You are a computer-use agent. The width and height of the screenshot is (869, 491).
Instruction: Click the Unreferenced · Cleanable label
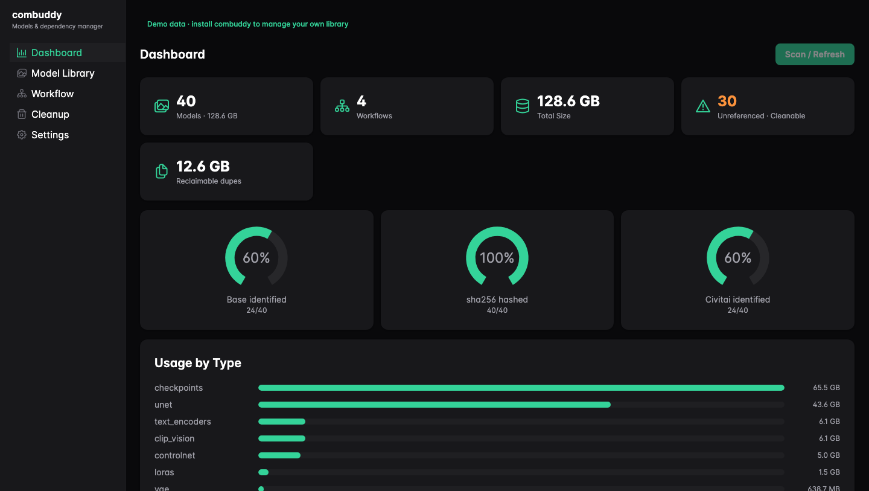[761, 116]
